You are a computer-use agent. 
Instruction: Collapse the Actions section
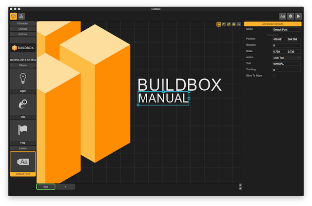(x=23, y=34)
